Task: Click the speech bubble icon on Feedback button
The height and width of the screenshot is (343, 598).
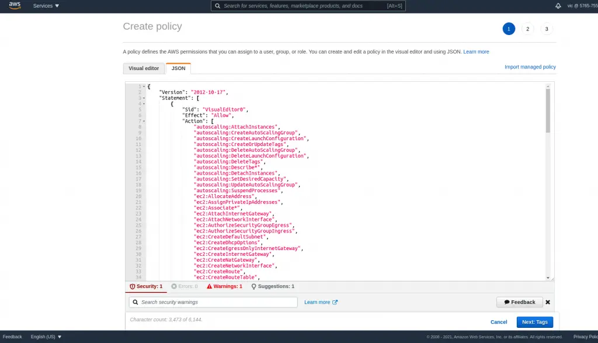Action: tap(507, 302)
